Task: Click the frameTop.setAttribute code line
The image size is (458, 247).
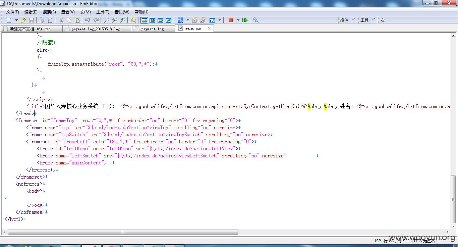Action: (x=101, y=64)
